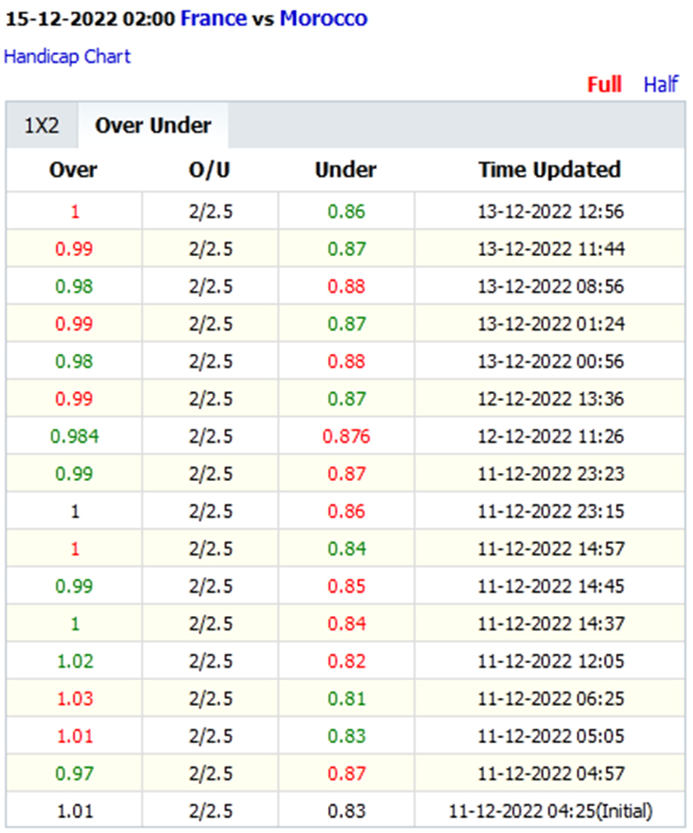This screenshot has height=833, width=693.
Task: Click the Under column header
Action: (x=346, y=170)
